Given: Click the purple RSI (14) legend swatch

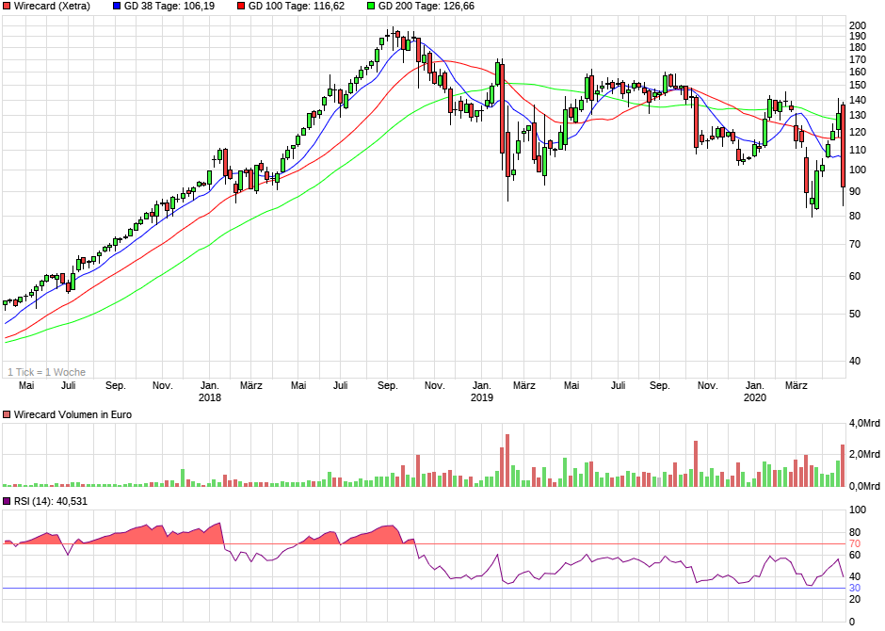Looking at the screenshot, I should pos(7,501).
